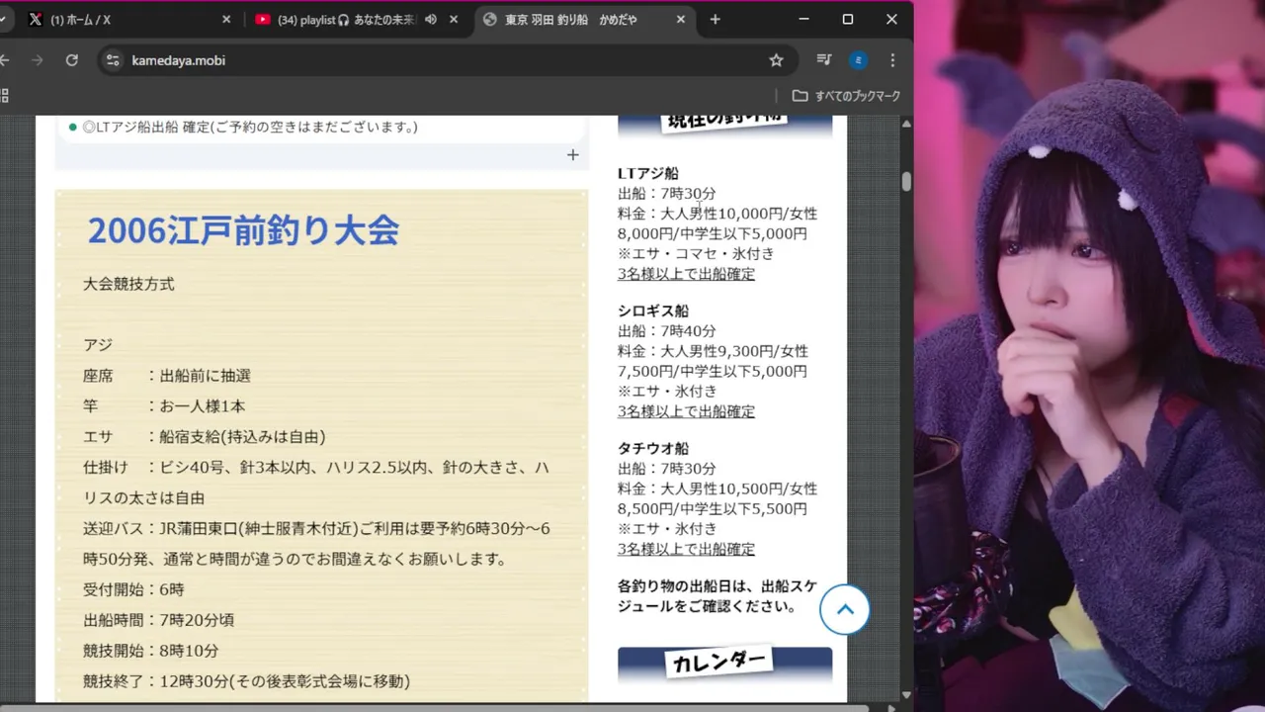Viewport: 1265px width, 712px height.
Task: Reload the current page
Action: [71, 60]
